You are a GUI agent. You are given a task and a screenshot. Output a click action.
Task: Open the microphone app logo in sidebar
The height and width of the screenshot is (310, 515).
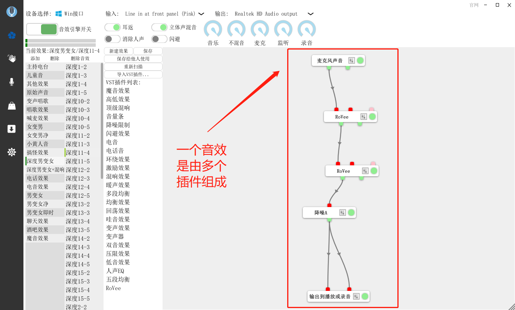(x=12, y=12)
